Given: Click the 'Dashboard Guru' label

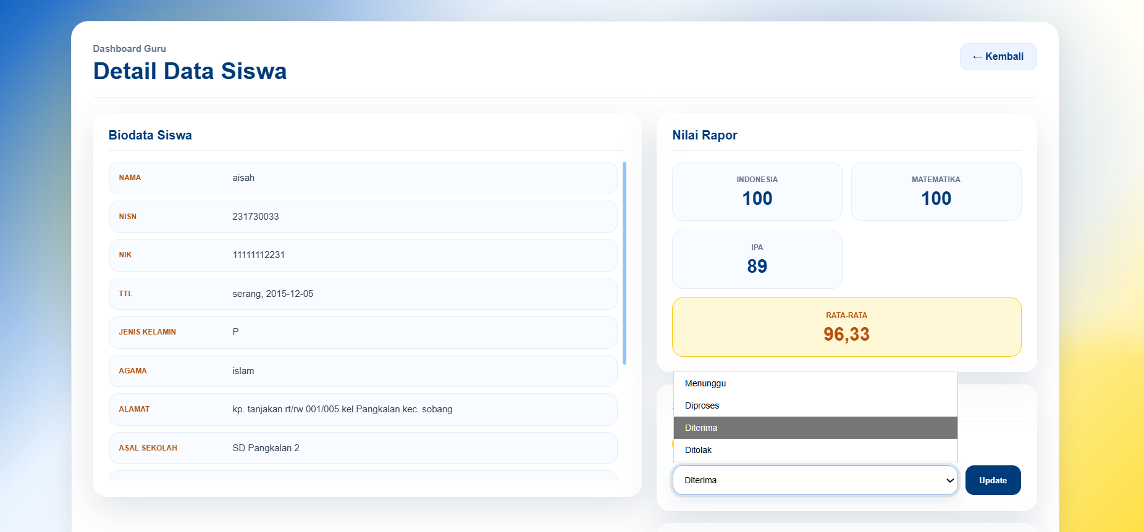Looking at the screenshot, I should (130, 49).
